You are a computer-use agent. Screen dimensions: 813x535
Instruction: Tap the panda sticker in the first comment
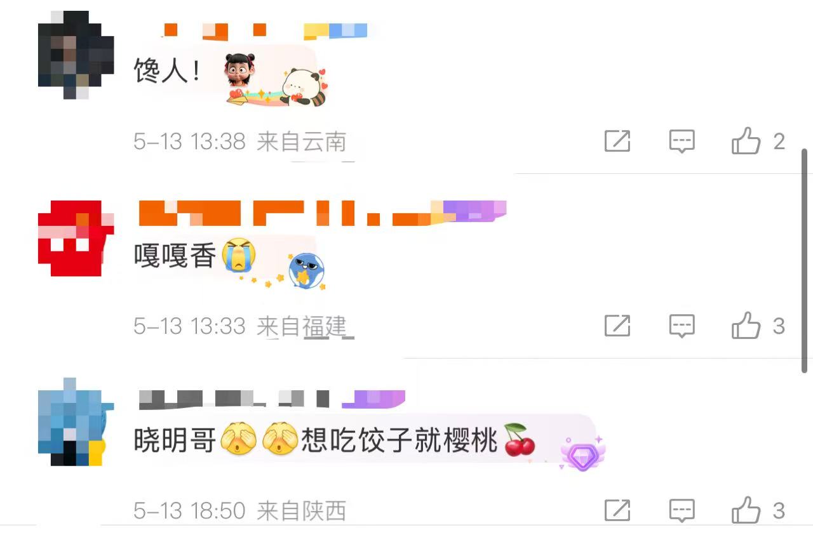(302, 86)
